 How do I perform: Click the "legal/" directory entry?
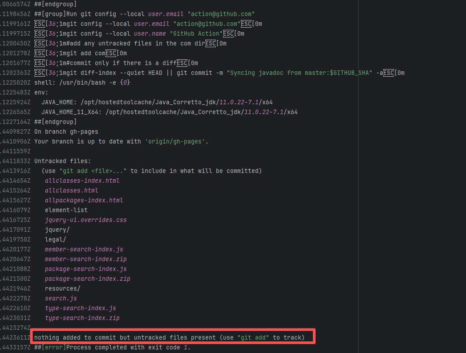(55, 240)
